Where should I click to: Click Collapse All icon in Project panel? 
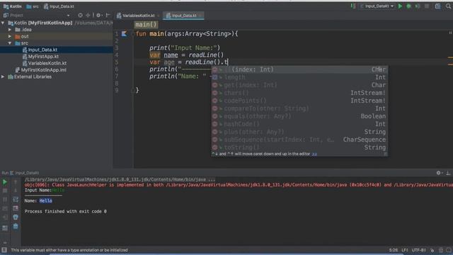click(88, 16)
